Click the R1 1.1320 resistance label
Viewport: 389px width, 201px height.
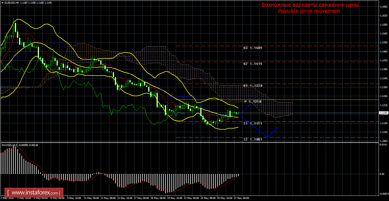tap(253, 86)
